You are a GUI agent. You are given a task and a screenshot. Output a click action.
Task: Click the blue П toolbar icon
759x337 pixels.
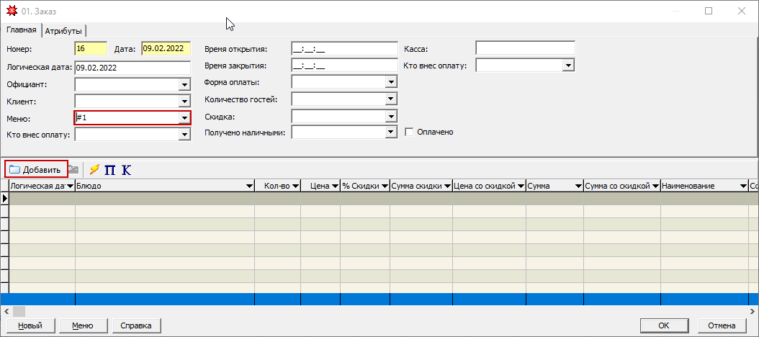coord(110,170)
